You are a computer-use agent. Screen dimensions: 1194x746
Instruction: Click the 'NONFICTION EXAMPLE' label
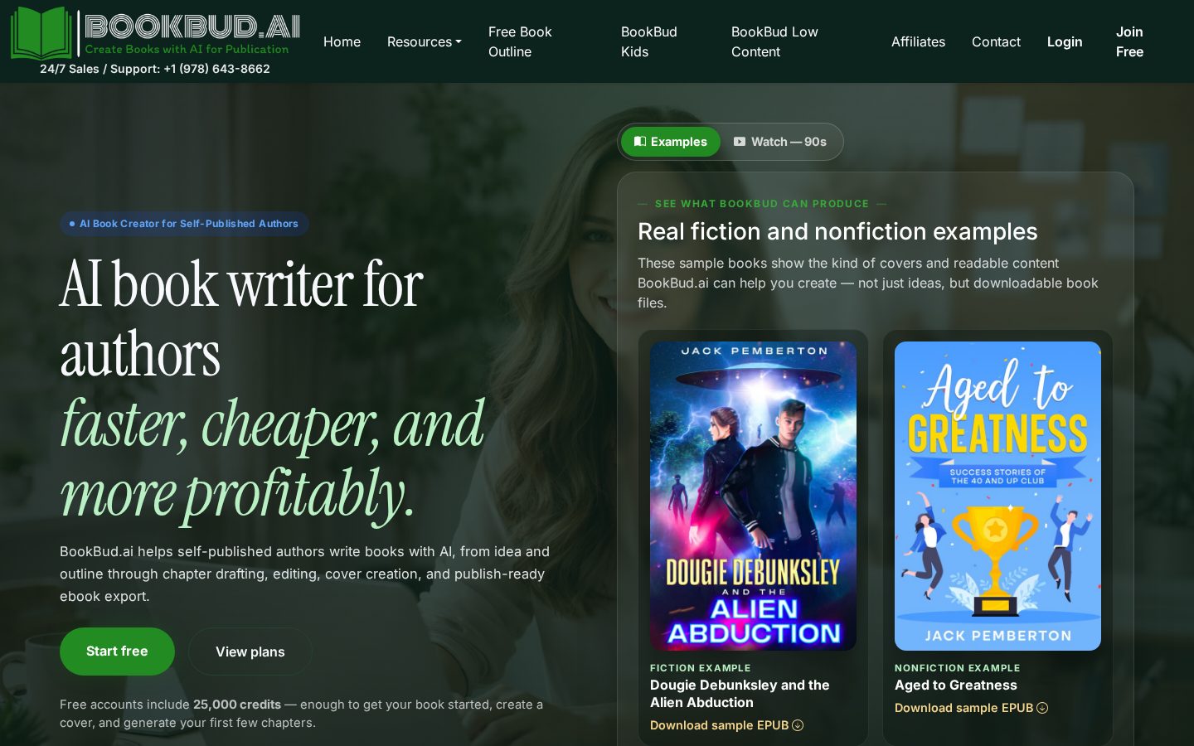click(x=958, y=668)
